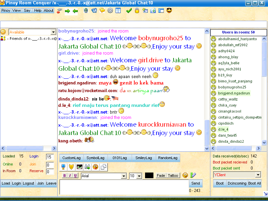Click the yellow padlock icon
268x201 pixels.
click(x=137, y=11)
